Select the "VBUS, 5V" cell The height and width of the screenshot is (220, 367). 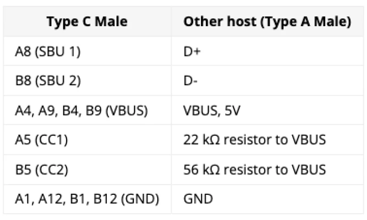pyautogui.click(x=209, y=110)
